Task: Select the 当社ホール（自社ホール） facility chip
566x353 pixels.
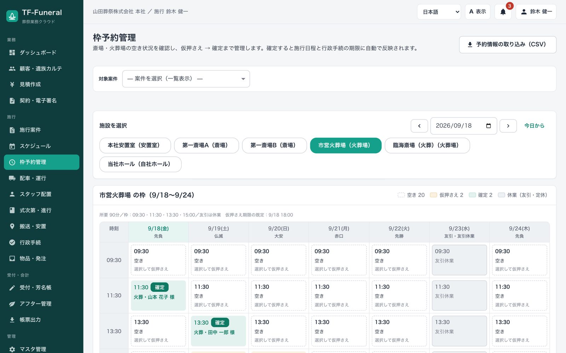Action: pyautogui.click(x=140, y=164)
